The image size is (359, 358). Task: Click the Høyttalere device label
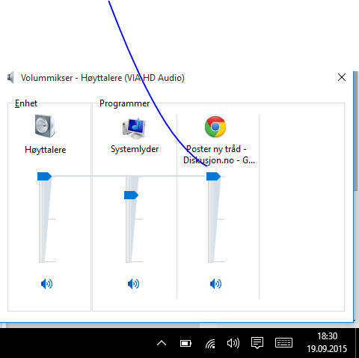(x=46, y=150)
